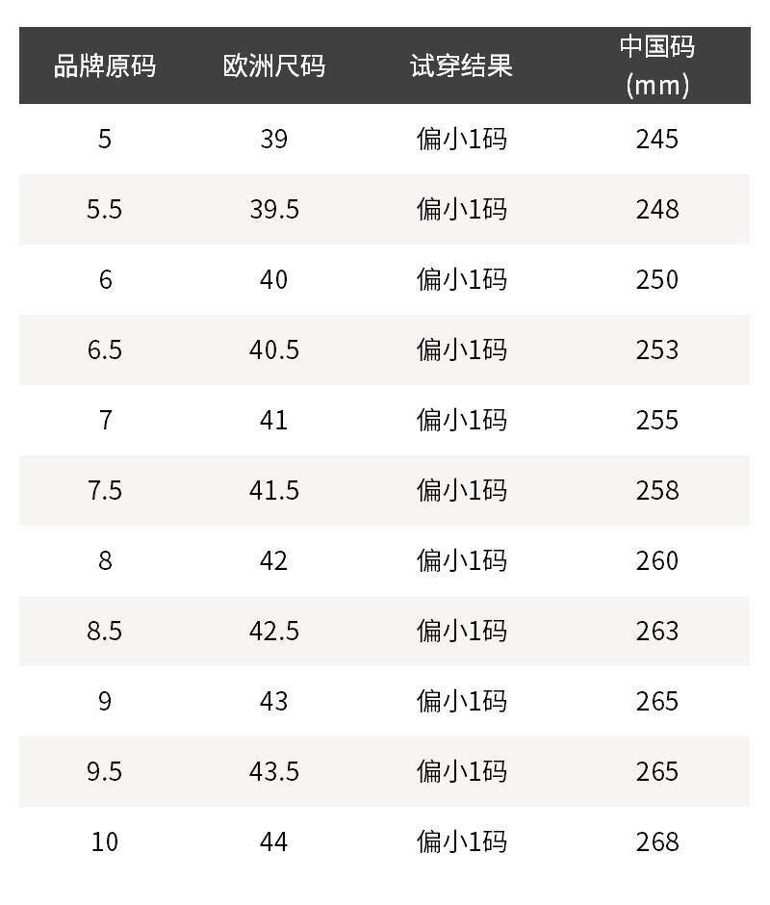The height and width of the screenshot is (905, 770).
Task: Select the 260 China size cell
Action: tap(656, 561)
